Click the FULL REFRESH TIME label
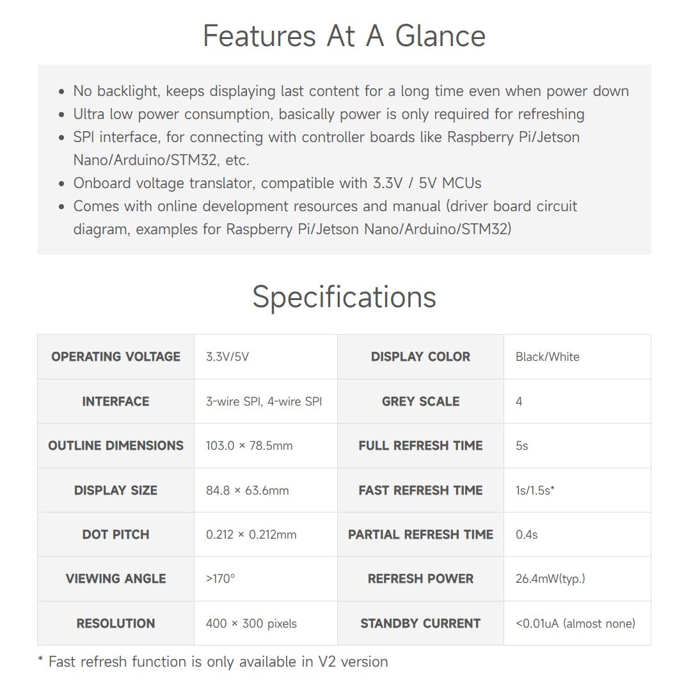The height and width of the screenshot is (691, 691). coord(420,446)
